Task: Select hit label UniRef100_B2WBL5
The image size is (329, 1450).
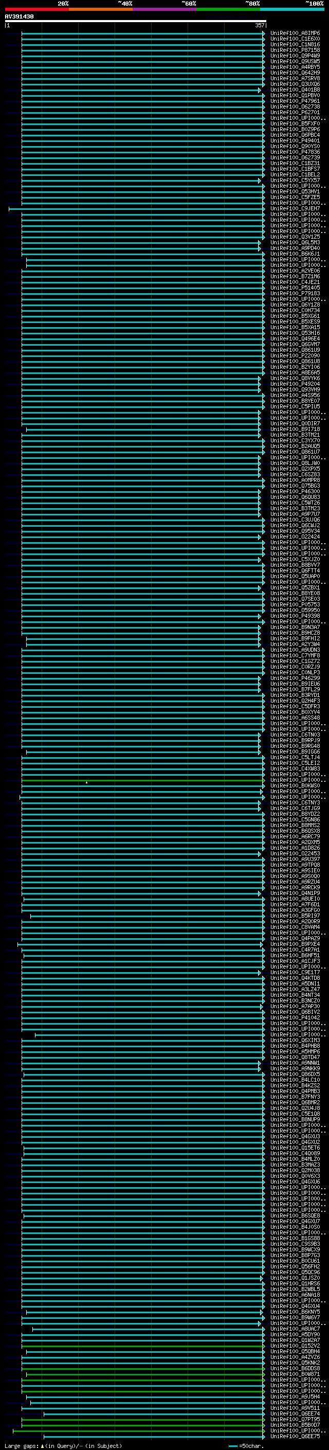Action: click(295, 1289)
